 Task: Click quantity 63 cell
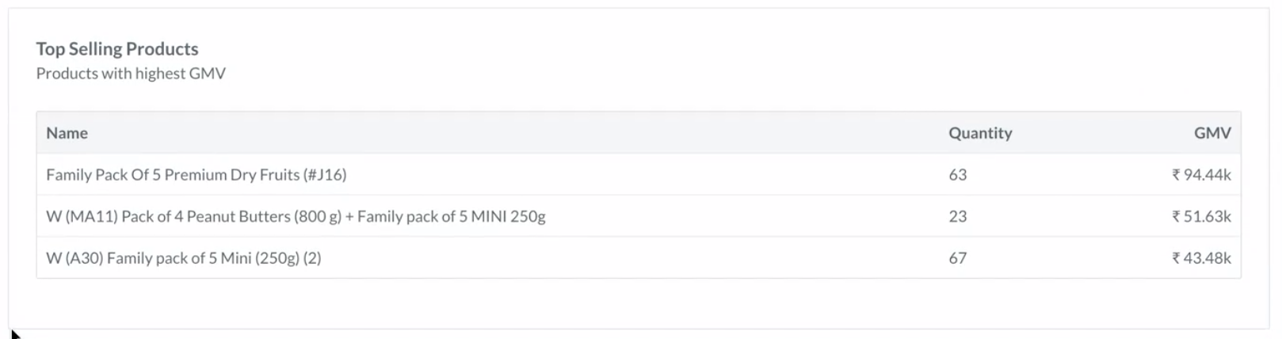(x=957, y=174)
